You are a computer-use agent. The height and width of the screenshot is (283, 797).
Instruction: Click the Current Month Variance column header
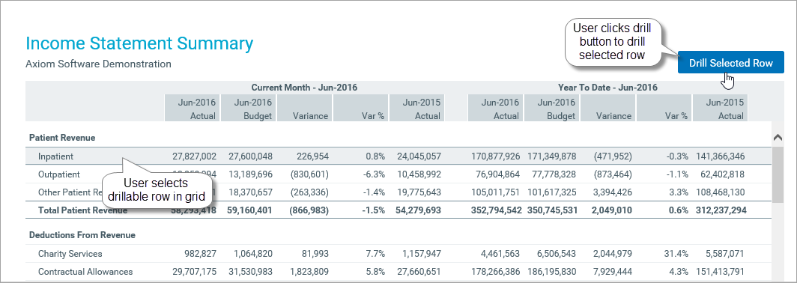point(304,109)
